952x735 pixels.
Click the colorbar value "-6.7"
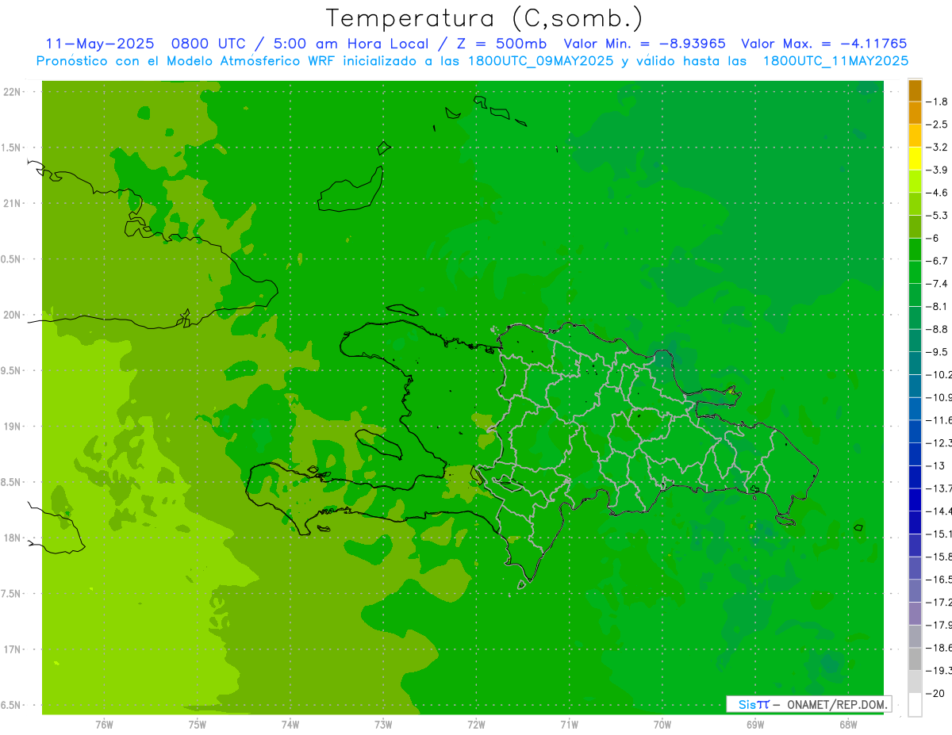(x=937, y=260)
